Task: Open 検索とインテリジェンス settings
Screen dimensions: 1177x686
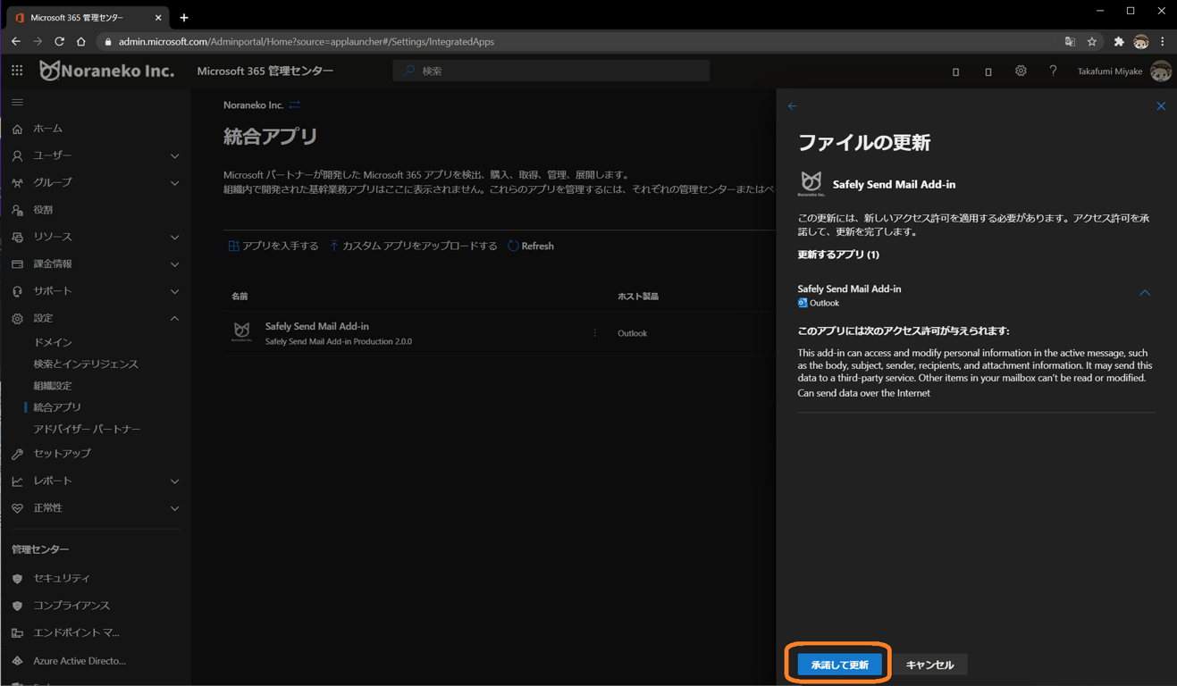Action: (x=86, y=364)
